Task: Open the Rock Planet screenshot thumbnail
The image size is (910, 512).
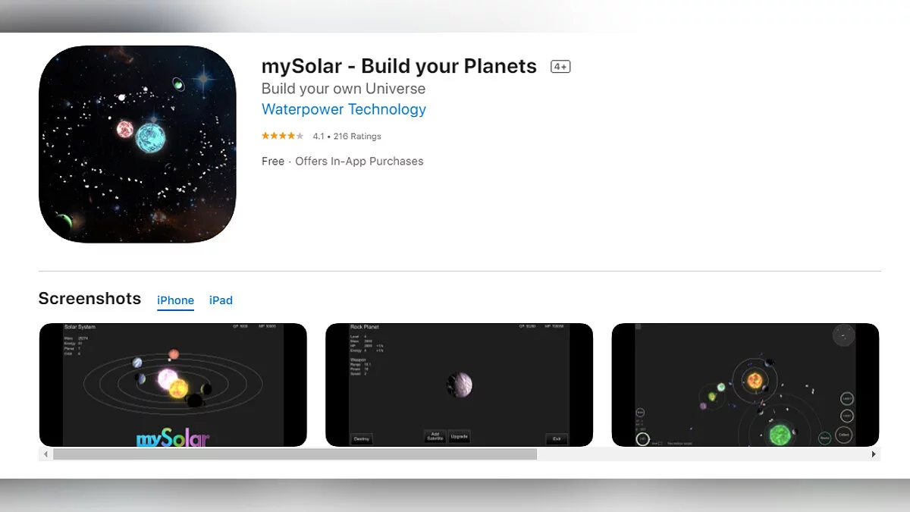Action: (x=459, y=385)
